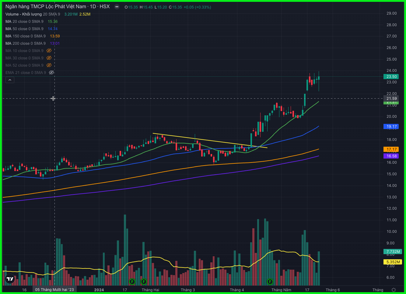
Task: Click the 6.00 label on price axis
Action: coord(390,278)
